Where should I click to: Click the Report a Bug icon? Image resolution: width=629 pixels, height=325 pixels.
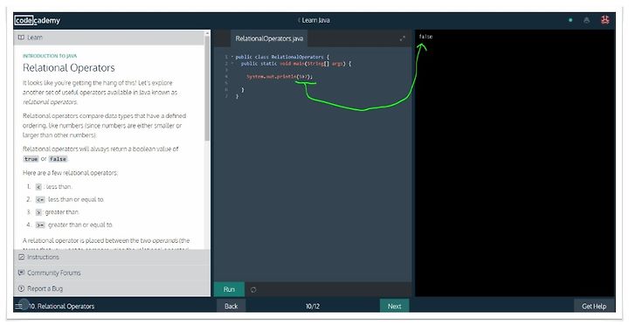[21, 288]
